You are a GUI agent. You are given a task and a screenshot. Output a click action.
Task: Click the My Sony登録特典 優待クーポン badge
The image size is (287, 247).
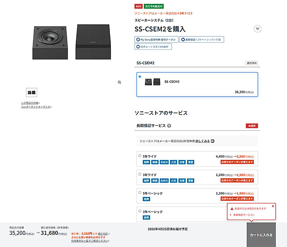156,40
